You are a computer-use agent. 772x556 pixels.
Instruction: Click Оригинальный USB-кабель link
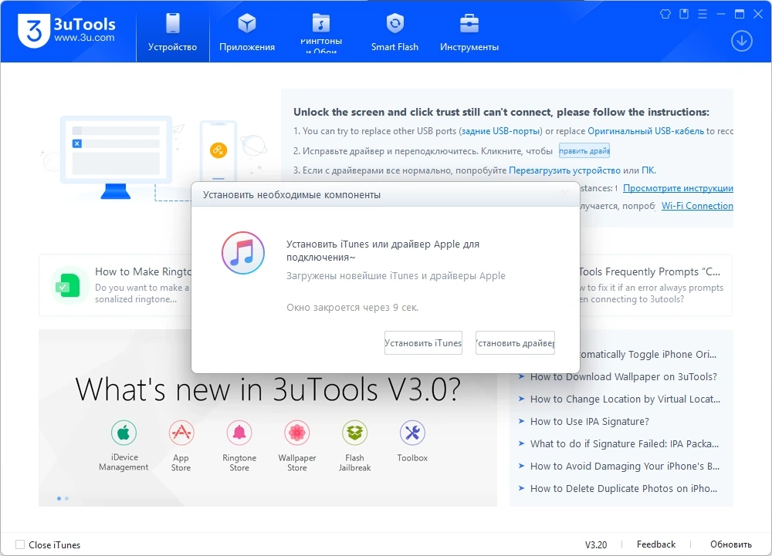(x=645, y=131)
